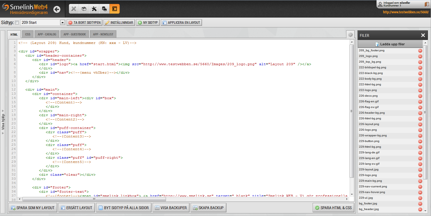The height and width of the screenshot is (216, 431).
Task: Click the Spara HTML & CSS button
Action: click(333, 208)
